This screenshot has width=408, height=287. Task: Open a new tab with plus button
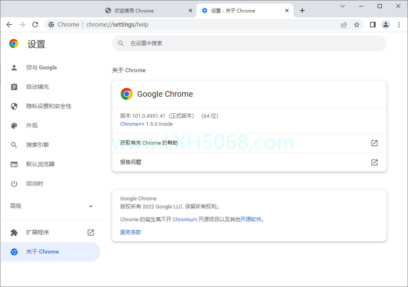click(302, 10)
